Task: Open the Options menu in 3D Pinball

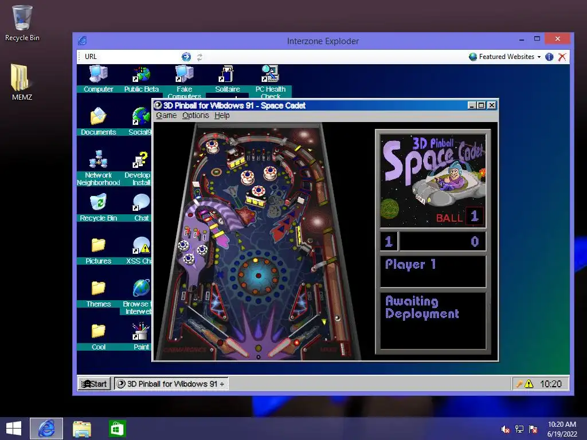Action: 195,115
